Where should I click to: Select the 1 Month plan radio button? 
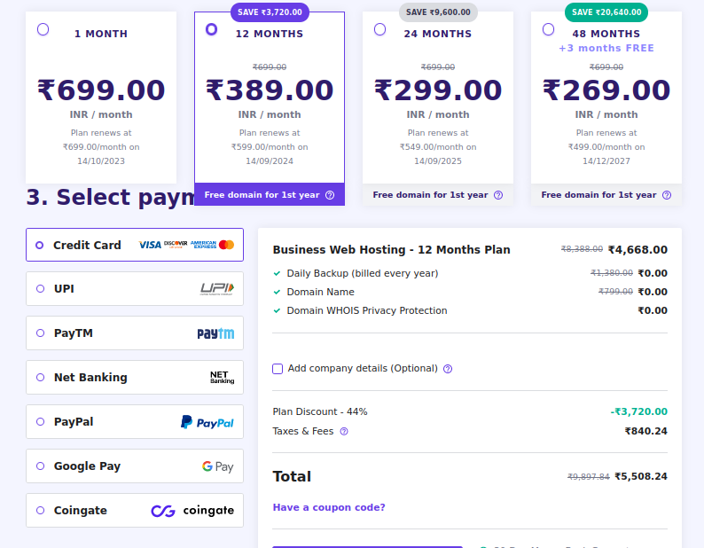[x=43, y=29]
